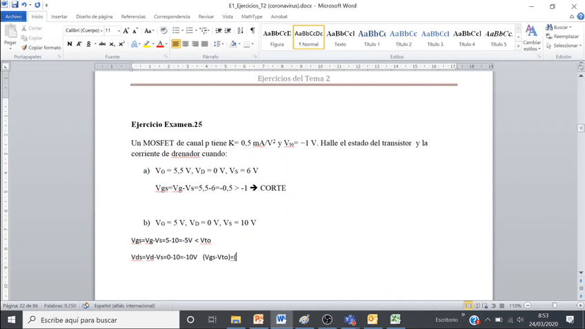Select center paragraph alignment
This screenshot has width=585, height=329.
186,44
